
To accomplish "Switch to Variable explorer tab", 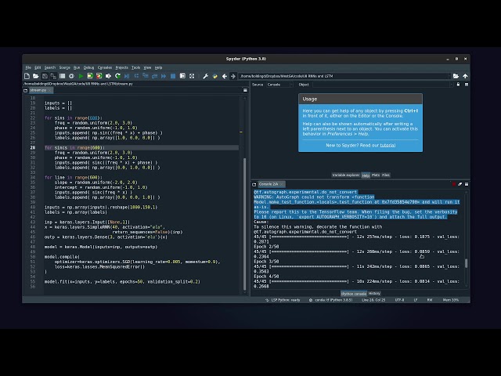I will [346, 175].
